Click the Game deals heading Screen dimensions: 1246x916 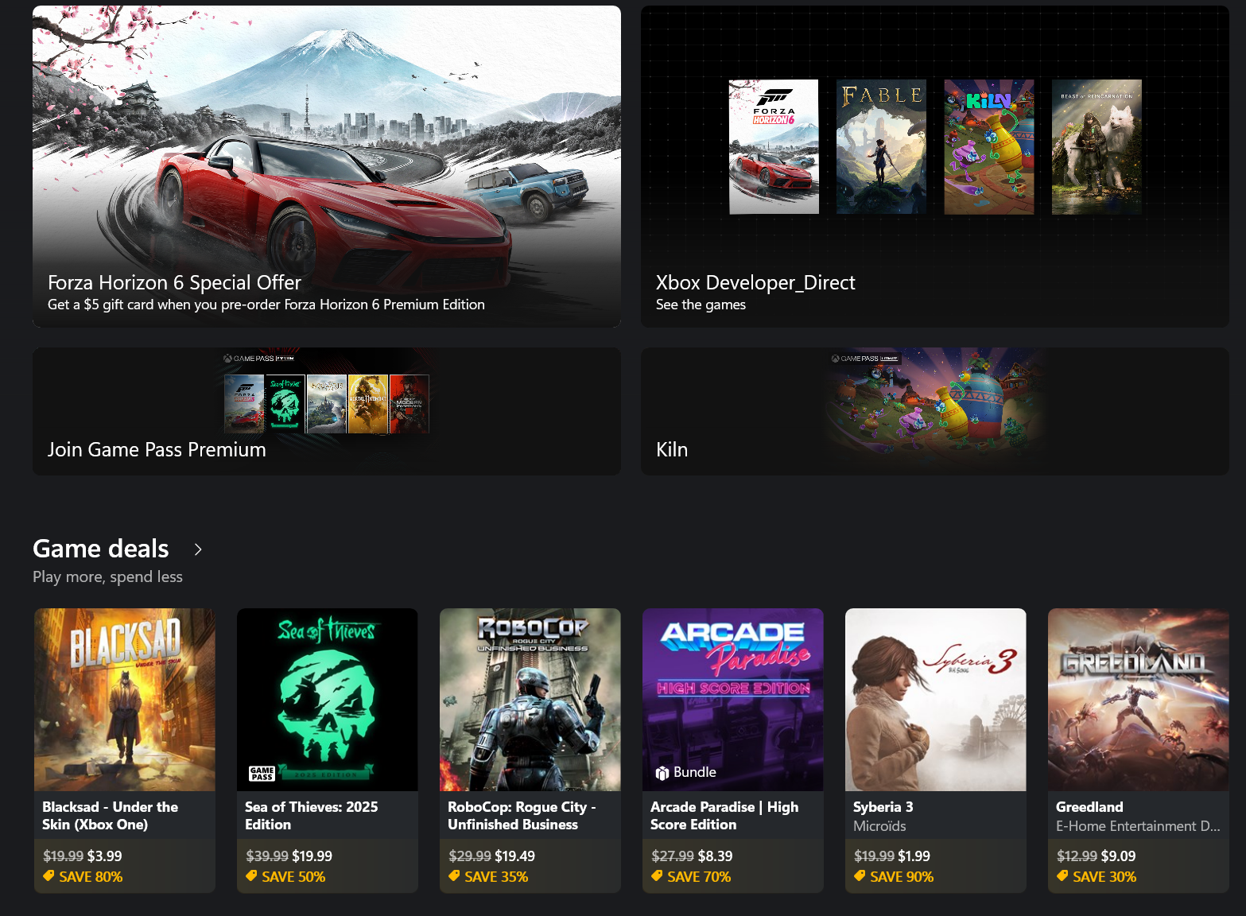(101, 549)
